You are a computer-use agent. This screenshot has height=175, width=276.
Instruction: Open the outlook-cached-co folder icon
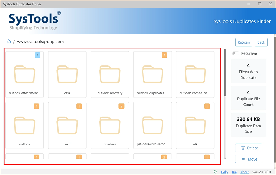(195, 74)
